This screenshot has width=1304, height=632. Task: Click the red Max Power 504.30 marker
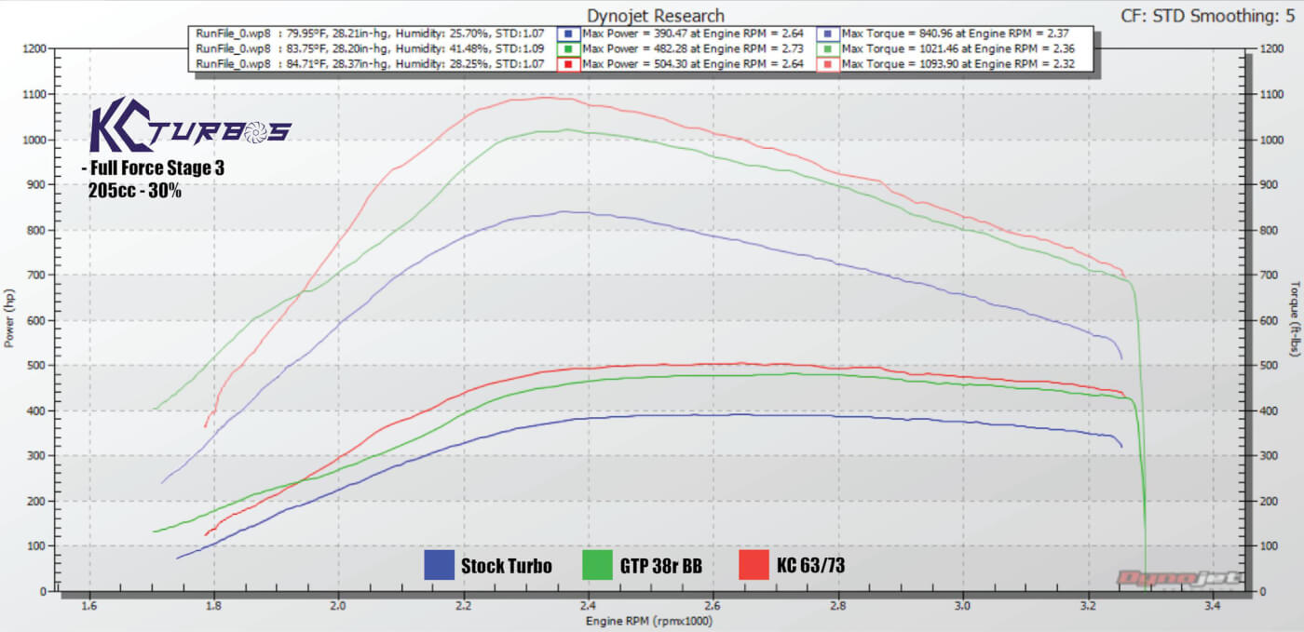pyautogui.click(x=568, y=64)
